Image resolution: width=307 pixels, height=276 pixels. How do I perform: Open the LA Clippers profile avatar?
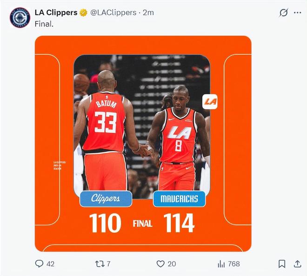[x=20, y=18]
